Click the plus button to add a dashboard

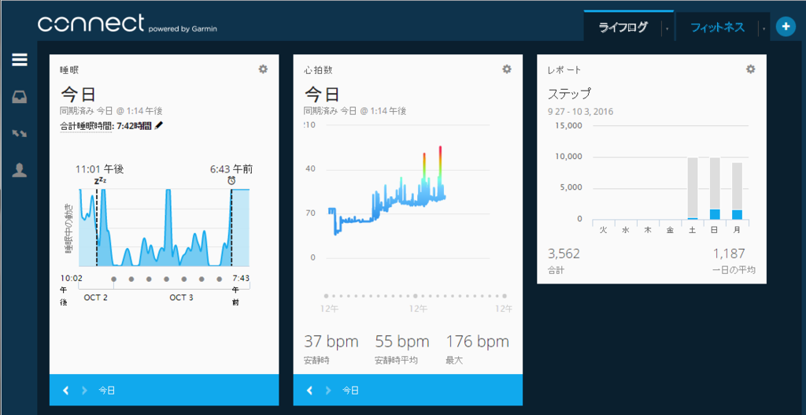(786, 27)
